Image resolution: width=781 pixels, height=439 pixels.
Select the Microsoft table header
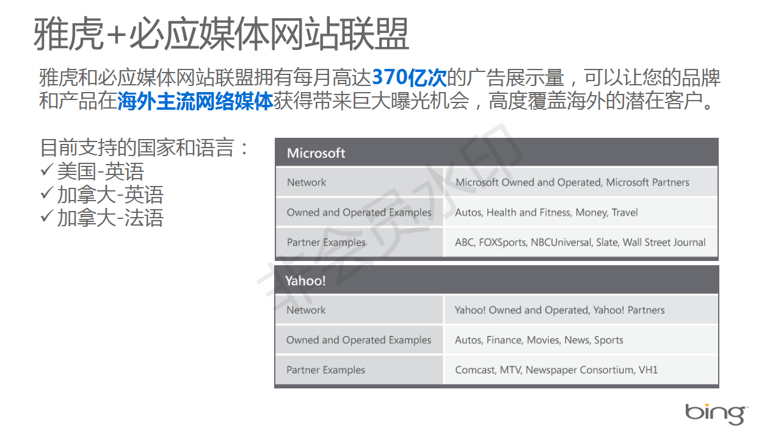point(496,153)
